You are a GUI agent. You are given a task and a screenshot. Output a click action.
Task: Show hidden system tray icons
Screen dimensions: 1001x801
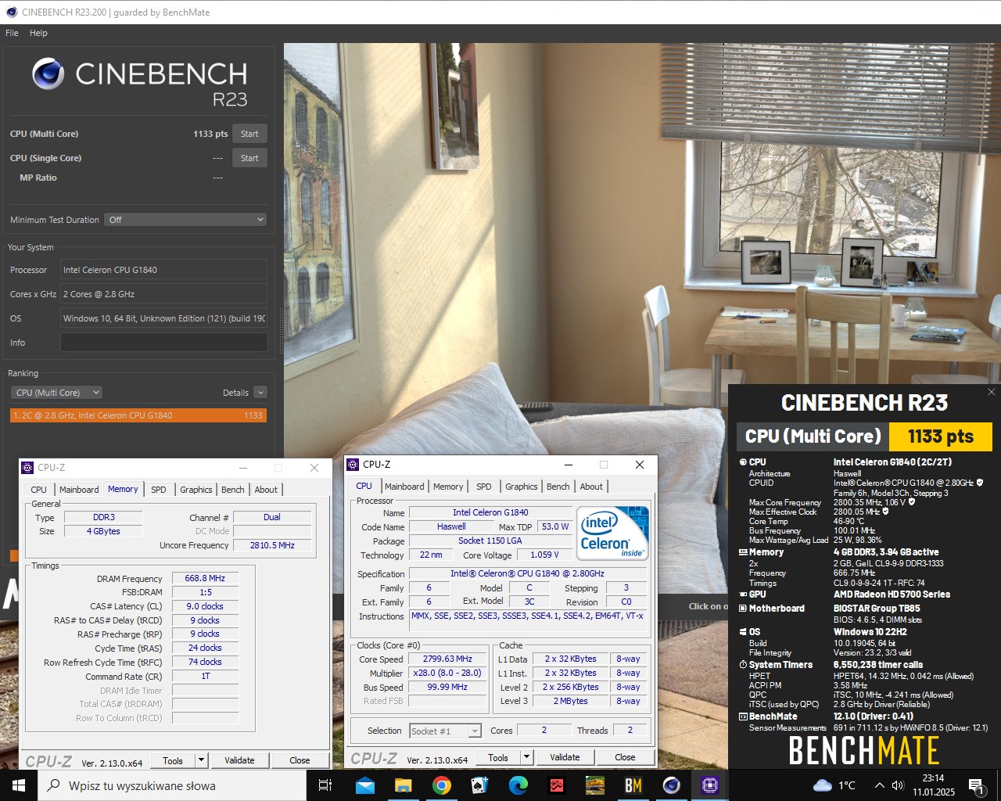(x=880, y=785)
